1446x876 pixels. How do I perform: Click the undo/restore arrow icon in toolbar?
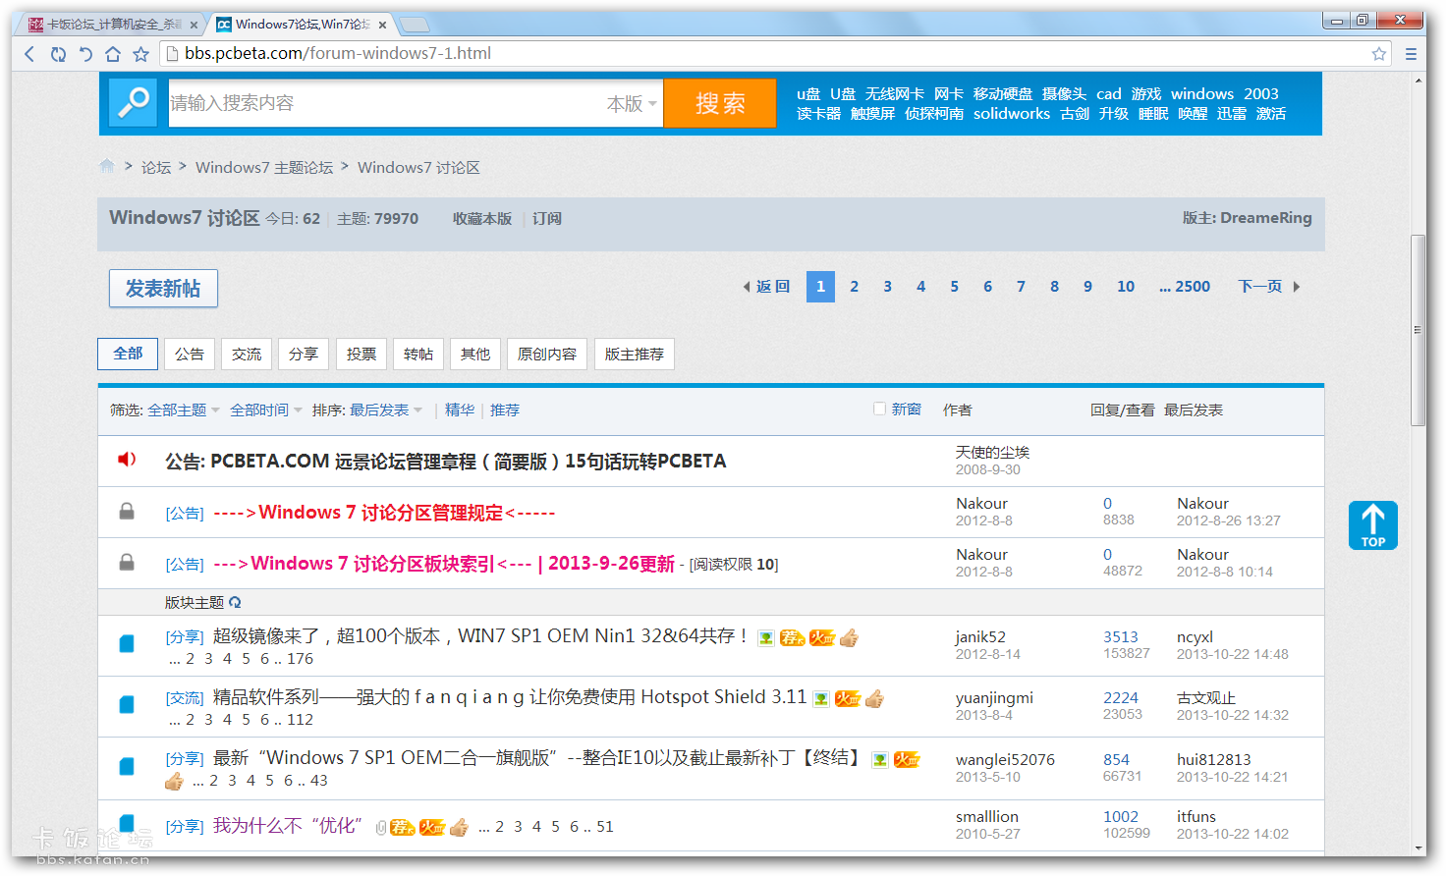[85, 54]
